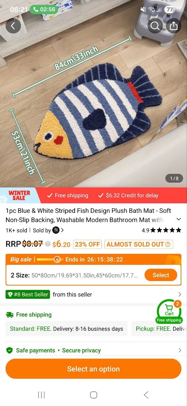Open Best Seller ranking arrow

coord(180,294)
